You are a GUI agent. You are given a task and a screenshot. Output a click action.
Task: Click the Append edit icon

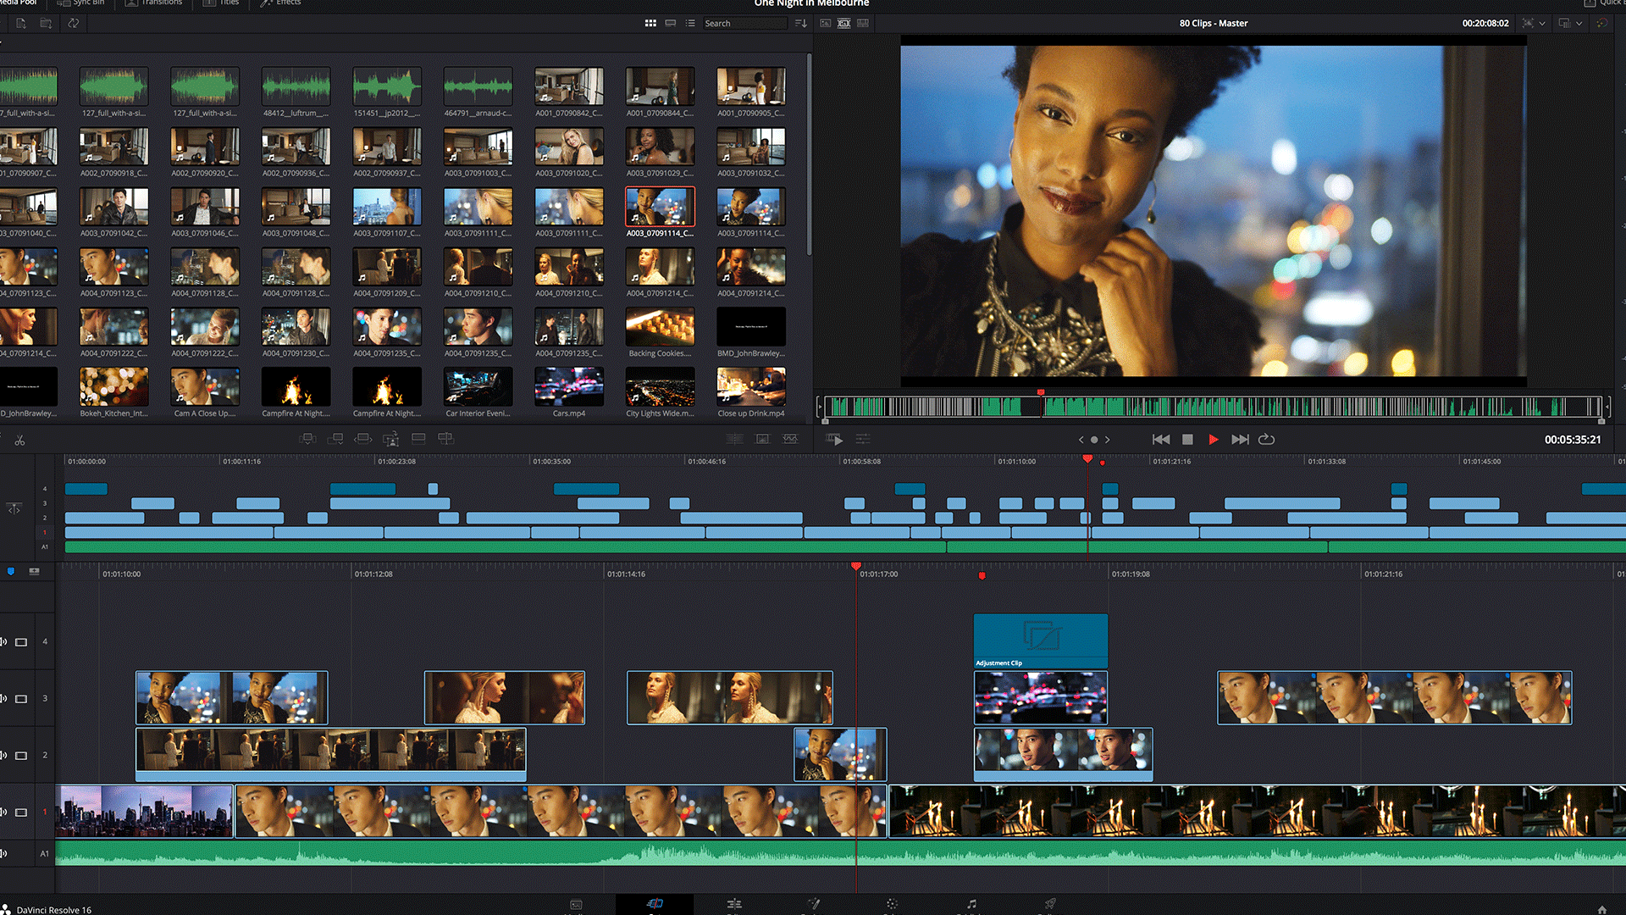pos(336,439)
